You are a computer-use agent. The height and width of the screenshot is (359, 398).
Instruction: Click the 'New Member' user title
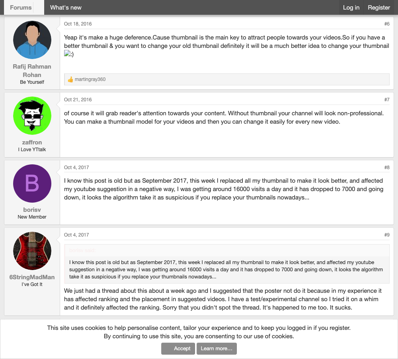pos(32,217)
